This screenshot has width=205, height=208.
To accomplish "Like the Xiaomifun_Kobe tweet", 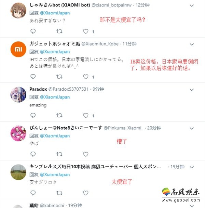I will tap(86, 77).
